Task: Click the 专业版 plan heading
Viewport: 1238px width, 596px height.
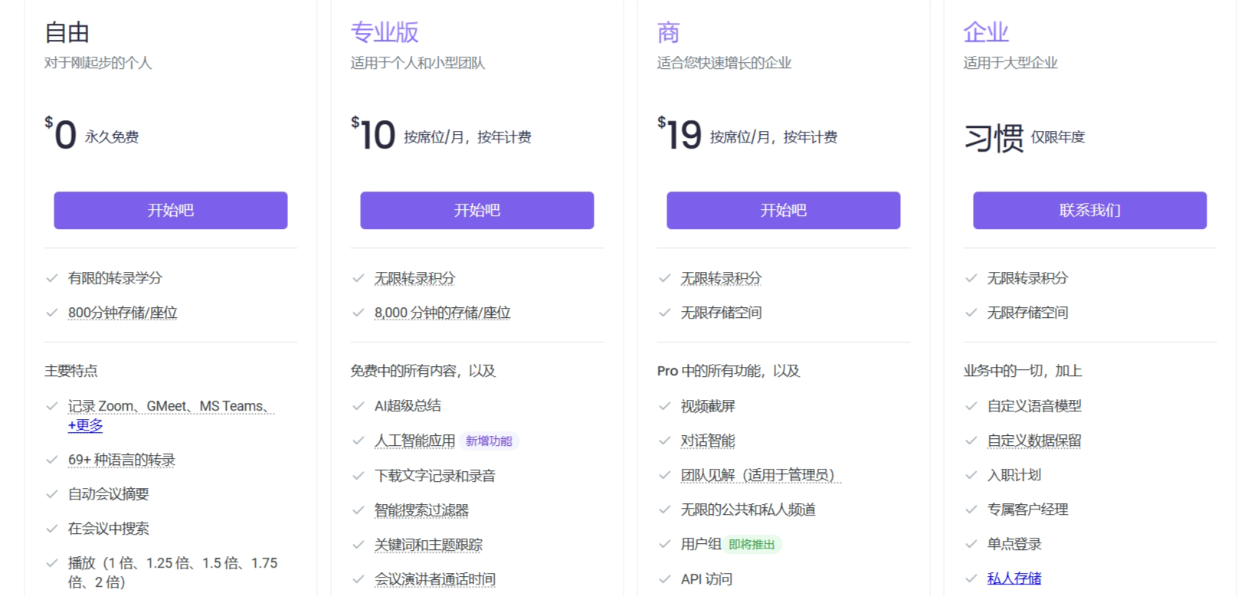Action: click(385, 32)
